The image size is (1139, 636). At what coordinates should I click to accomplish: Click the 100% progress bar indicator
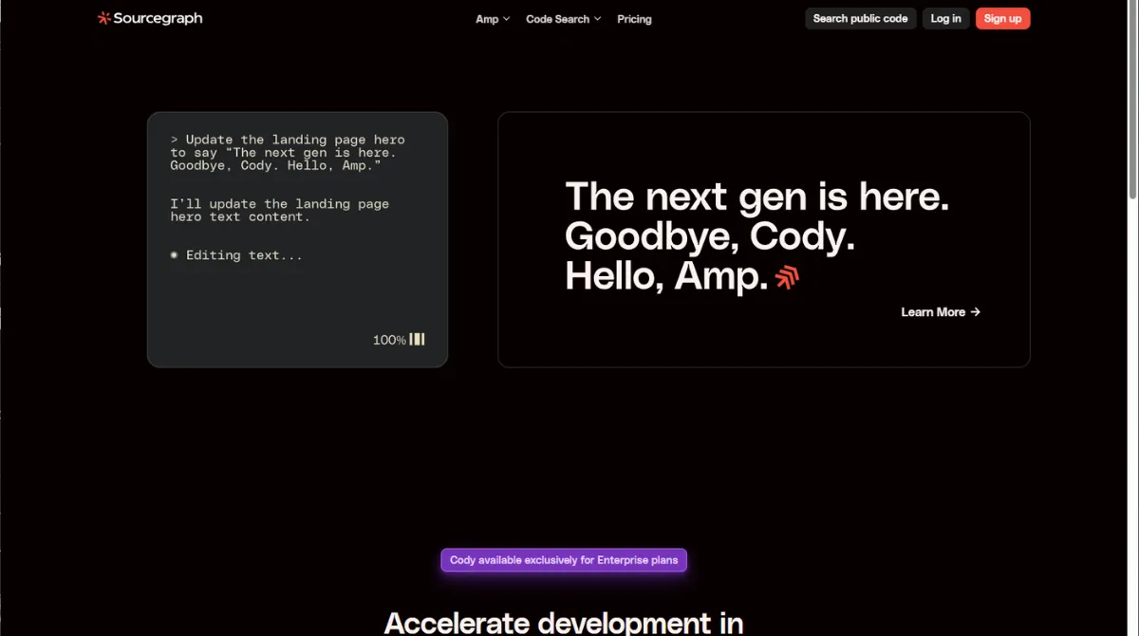tap(399, 340)
